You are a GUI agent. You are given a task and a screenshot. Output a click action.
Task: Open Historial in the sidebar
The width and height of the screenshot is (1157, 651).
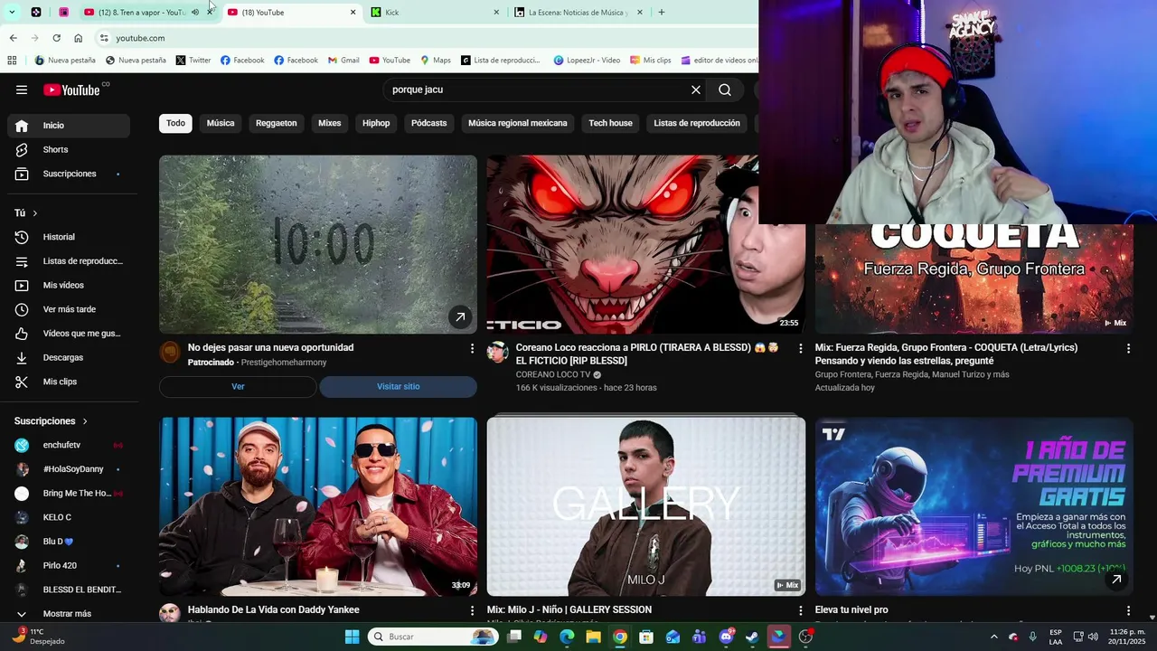(69, 237)
